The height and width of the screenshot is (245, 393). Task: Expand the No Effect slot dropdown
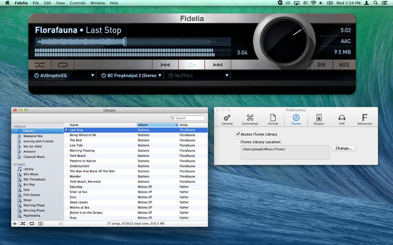tap(227, 75)
